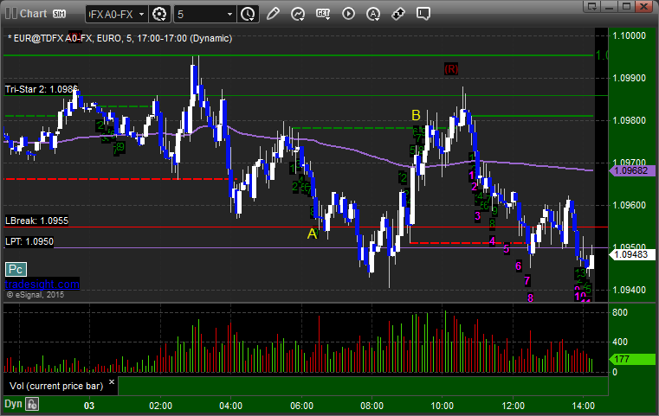659x416 pixels.
Task: Click the 06:00 time axis label
Action: coord(301,406)
